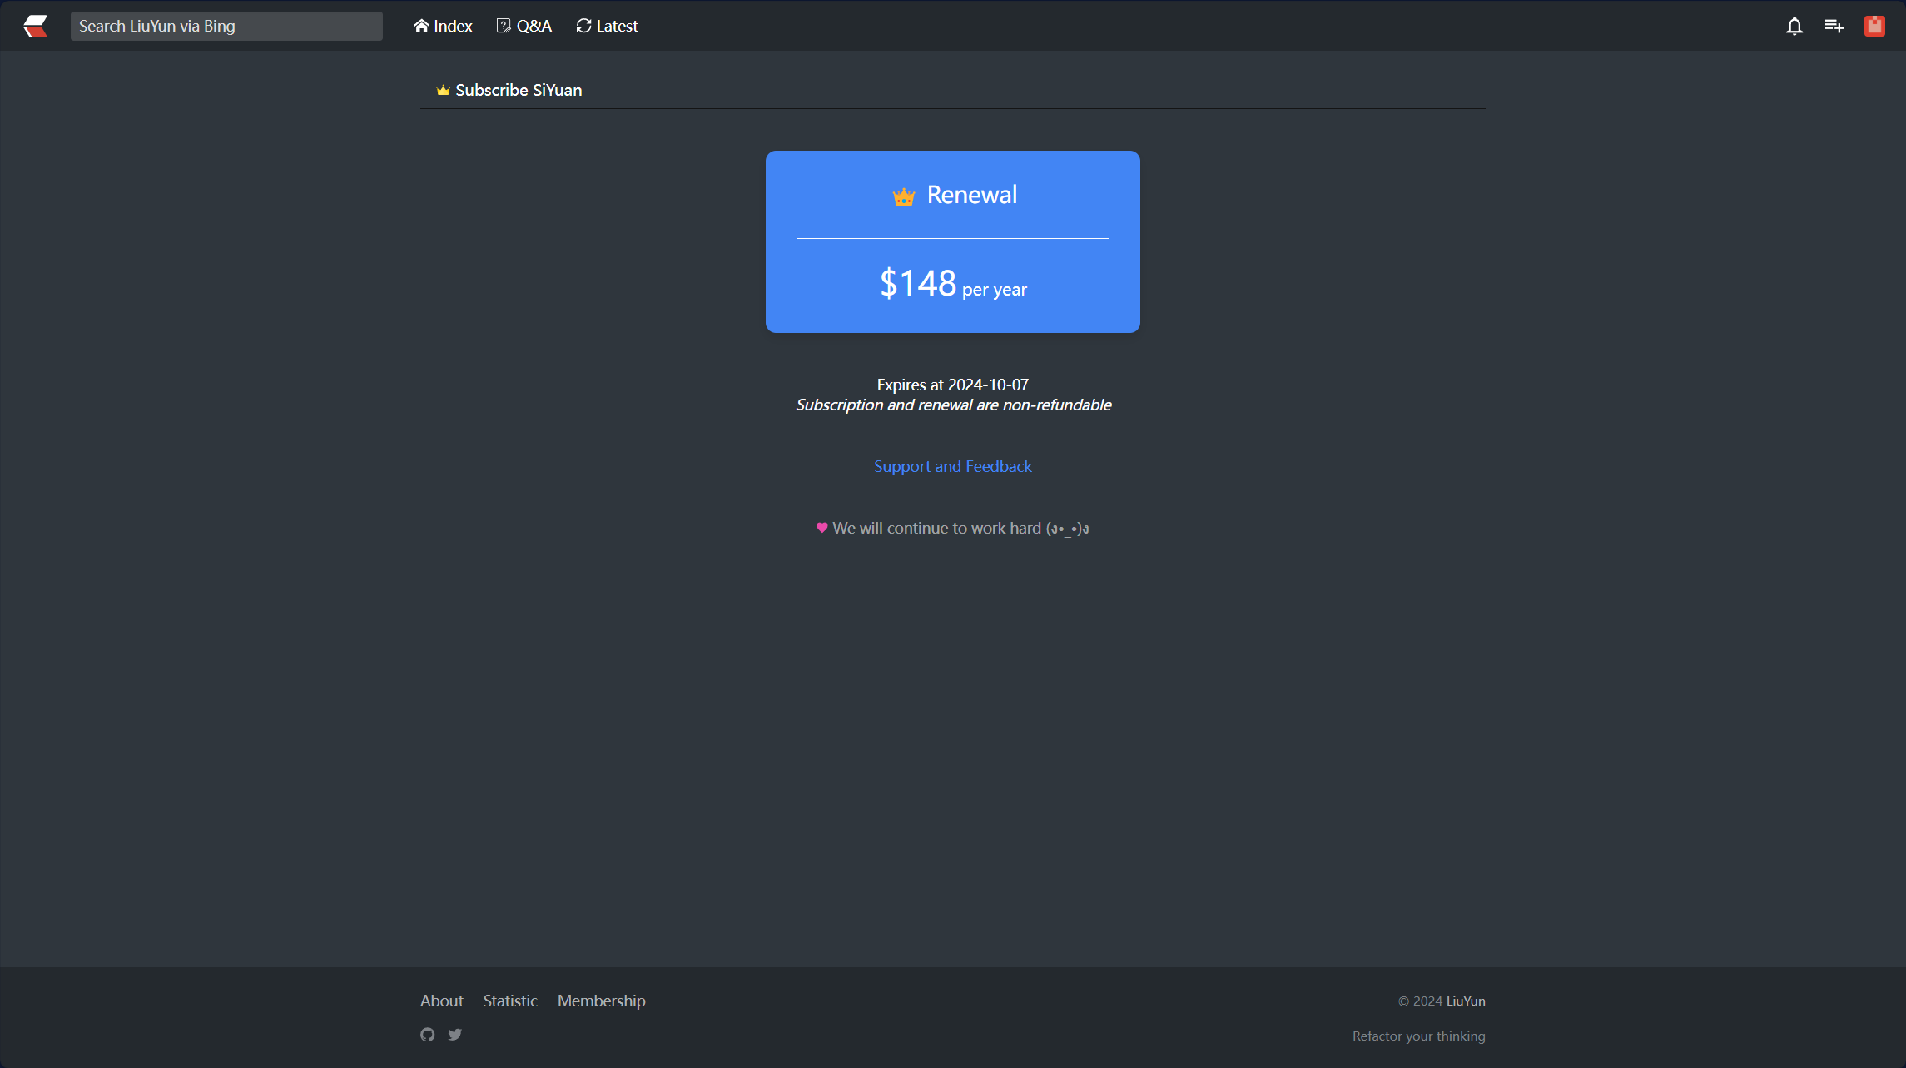Click the add-post list icon
1906x1068 pixels.
[x=1834, y=26]
